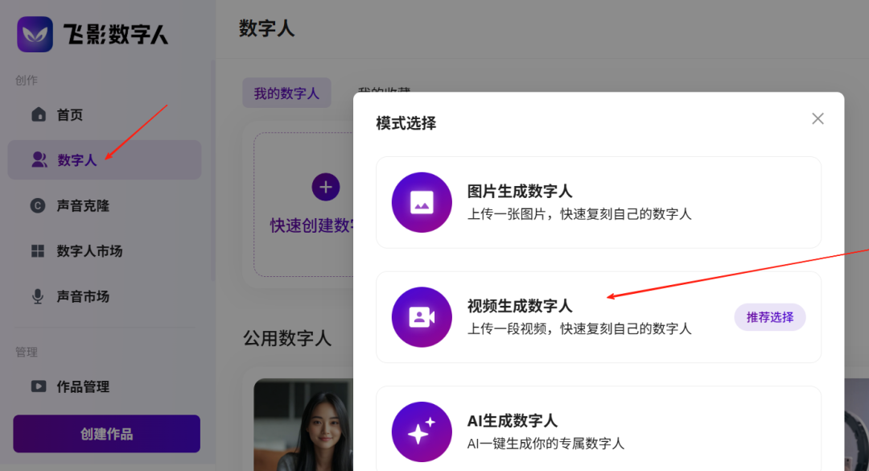The width and height of the screenshot is (869, 471).
Task: Click the C icon beside 声音克隆
Action: (38, 206)
